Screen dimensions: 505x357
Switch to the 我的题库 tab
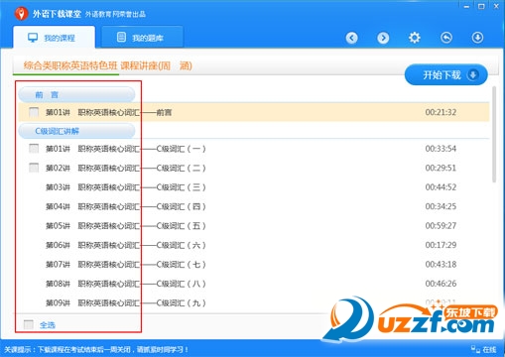tap(142, 38)
